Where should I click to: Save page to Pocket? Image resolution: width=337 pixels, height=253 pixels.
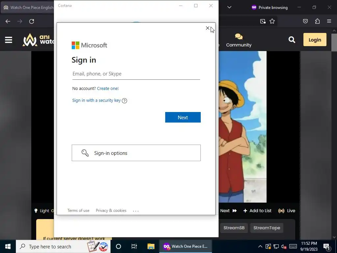(305, 21)
